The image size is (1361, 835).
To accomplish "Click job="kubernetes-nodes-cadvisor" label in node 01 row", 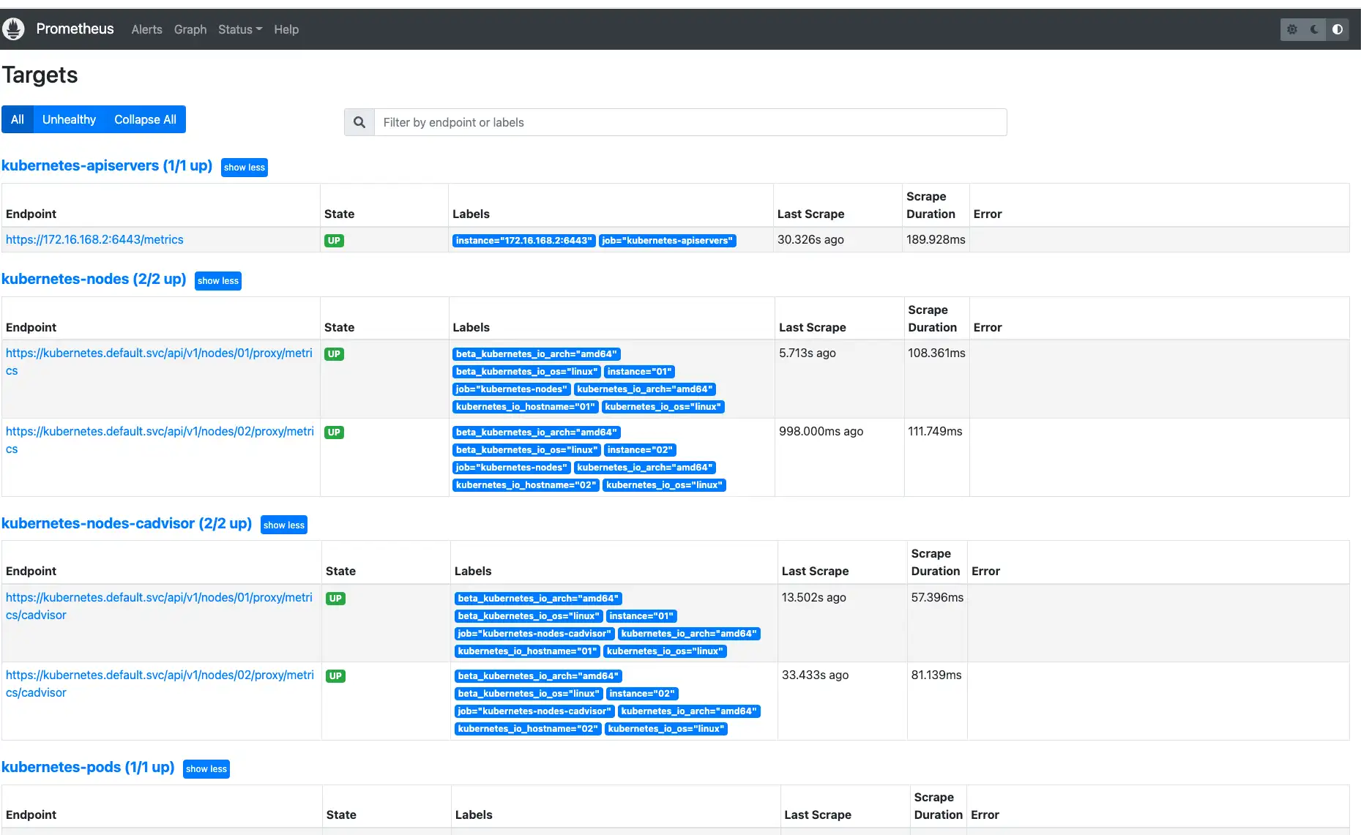I will click(534, 634).
